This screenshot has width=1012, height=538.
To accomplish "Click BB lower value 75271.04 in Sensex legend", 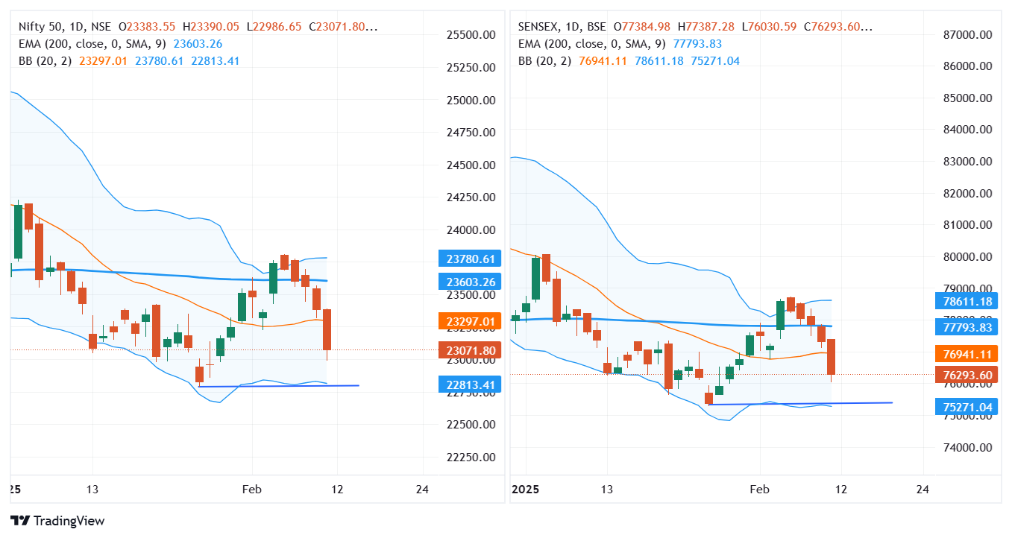I will click(x=715, y=60).
